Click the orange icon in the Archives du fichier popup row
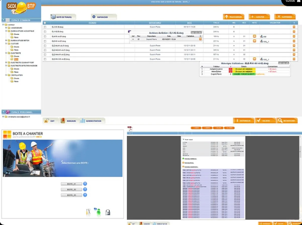This screenshot has height=225, width=302. coord(200,39)
